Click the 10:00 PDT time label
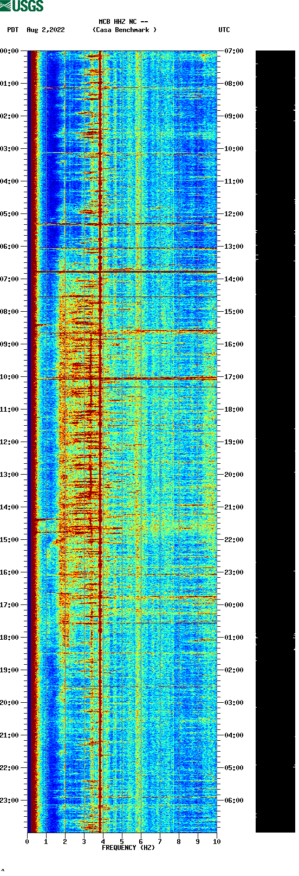This screenshot has height=876, width=299. point(9,376)
